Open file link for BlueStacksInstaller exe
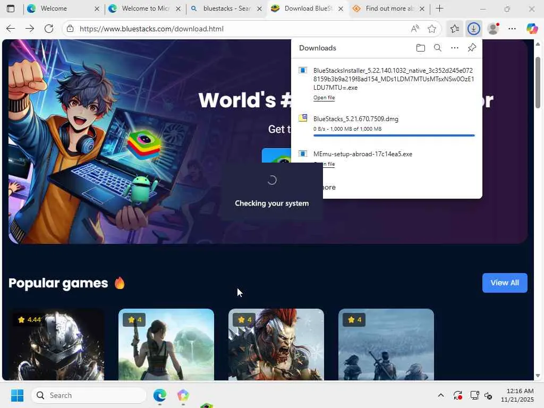 point(324,98)
